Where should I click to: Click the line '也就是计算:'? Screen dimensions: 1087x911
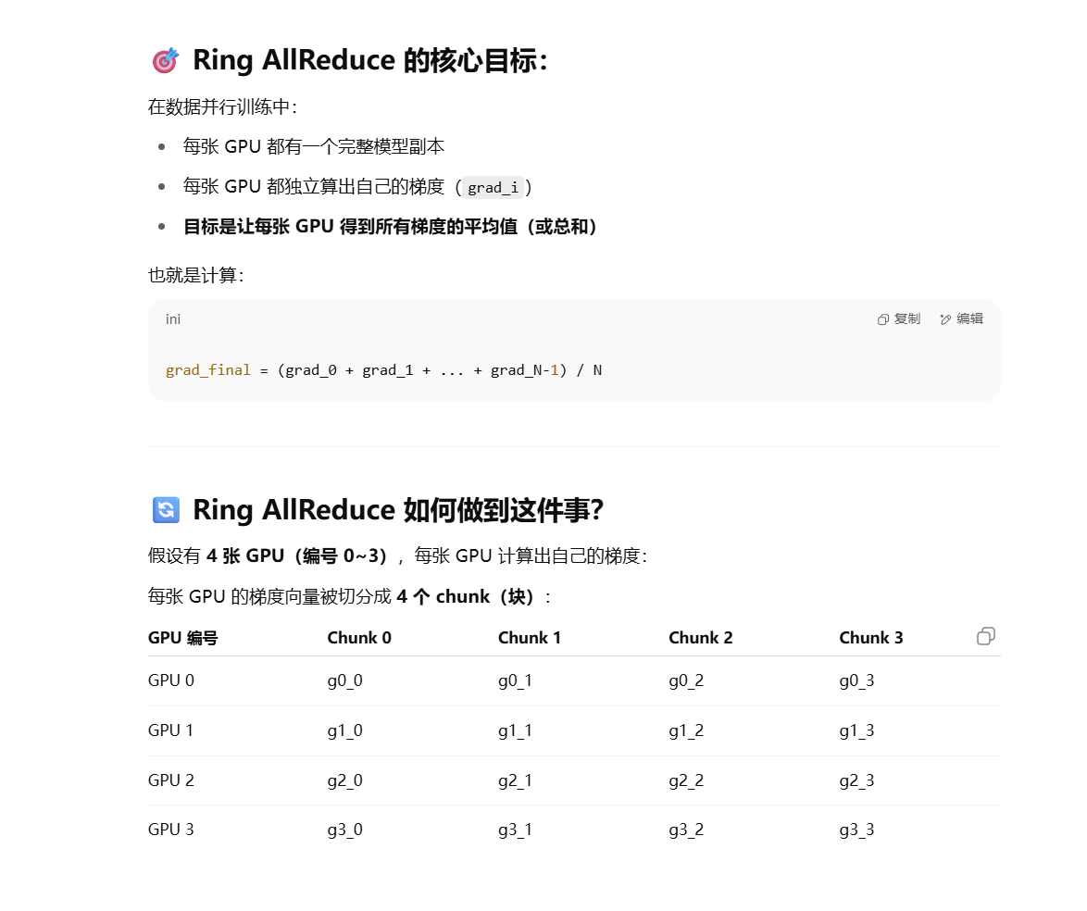tap(195, 275)
